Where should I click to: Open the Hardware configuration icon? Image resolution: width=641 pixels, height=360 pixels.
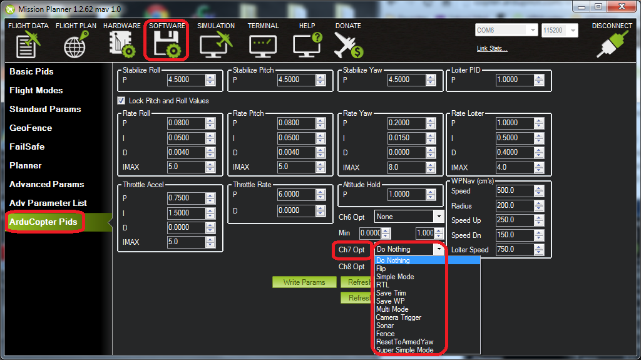pos(122,44)
